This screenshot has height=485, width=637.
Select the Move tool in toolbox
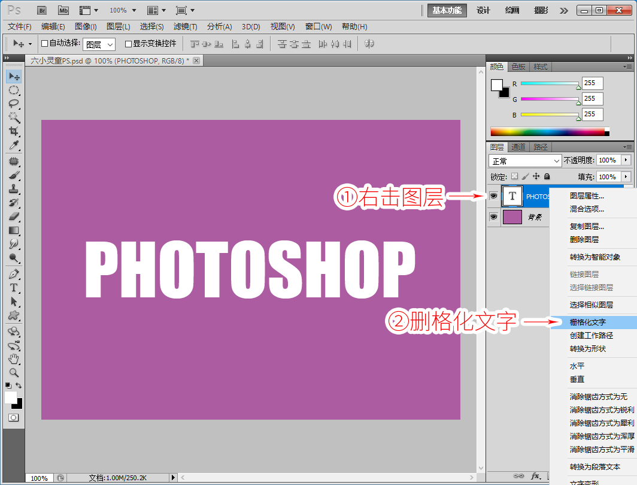[14, 77]
